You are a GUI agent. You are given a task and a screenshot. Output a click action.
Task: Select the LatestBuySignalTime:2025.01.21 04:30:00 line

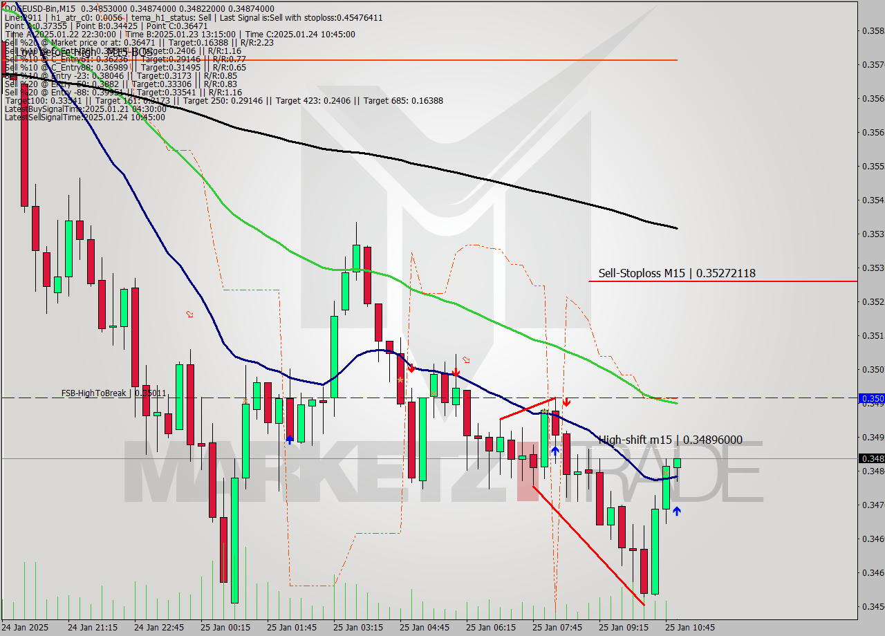(86, 109)
